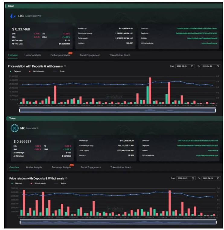
Task: Click tallest withdrawal bar in LRC chart
Action: (x=150, y=91)
